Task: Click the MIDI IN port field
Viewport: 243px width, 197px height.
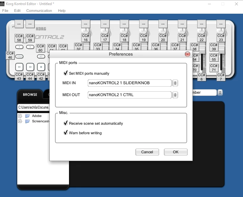Action: (130, 83)
